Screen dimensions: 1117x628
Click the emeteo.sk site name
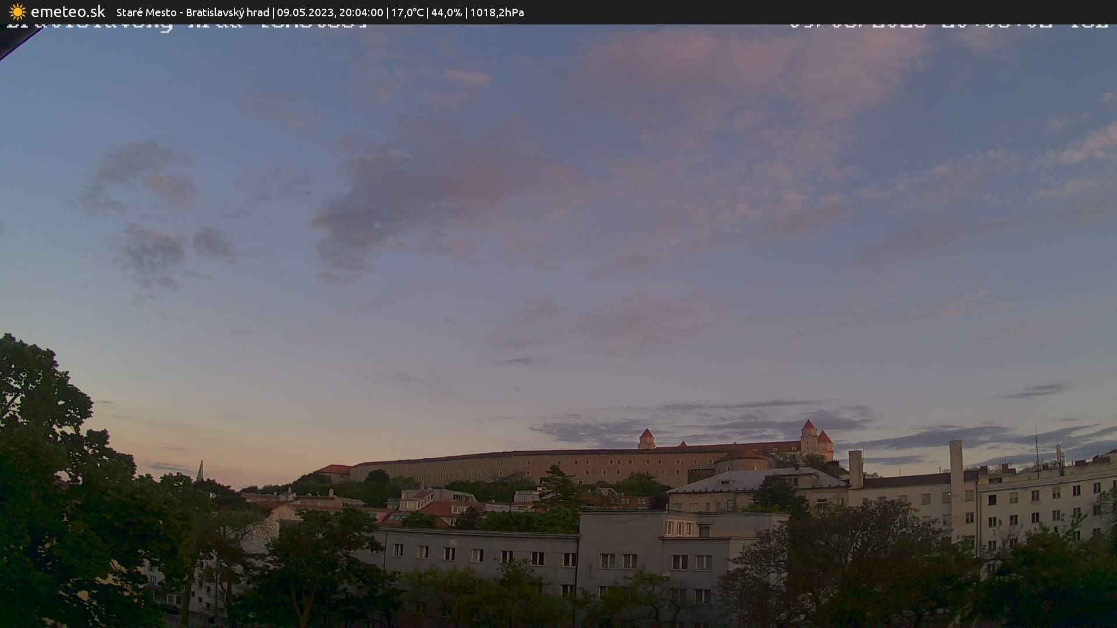point(67,12)
